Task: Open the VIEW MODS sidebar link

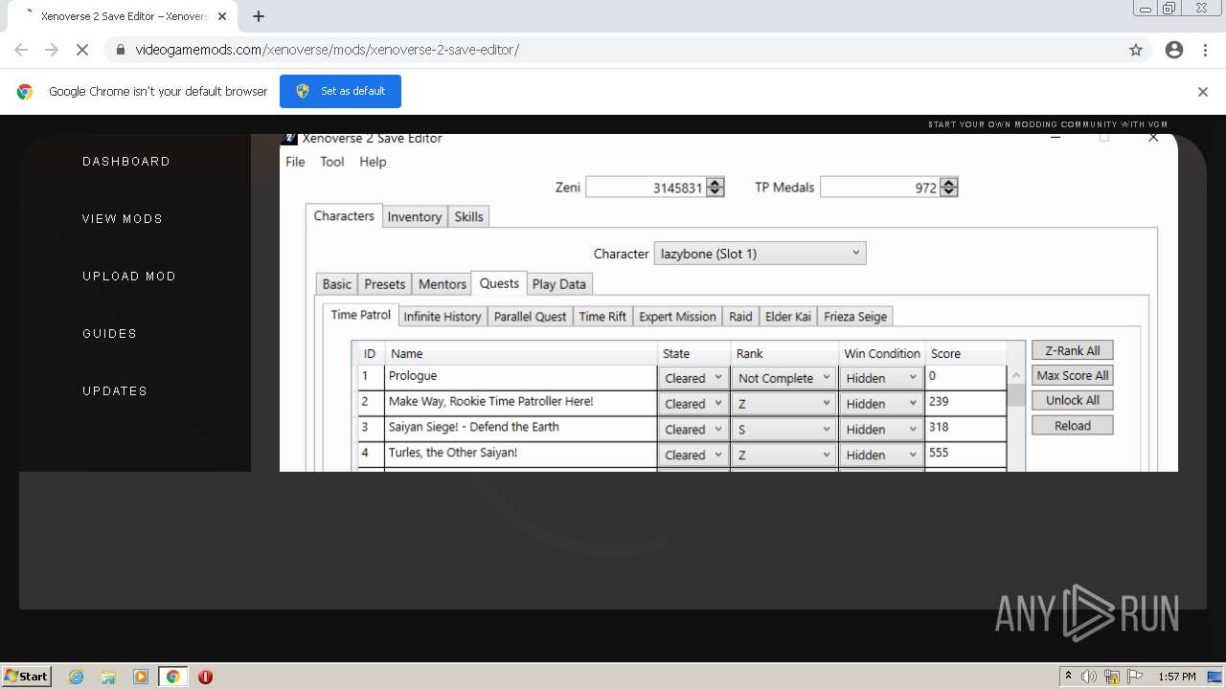Action: point(123,219)
